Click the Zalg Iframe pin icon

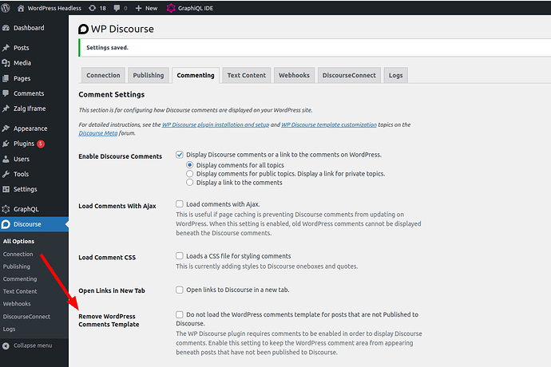pos(6,109)
